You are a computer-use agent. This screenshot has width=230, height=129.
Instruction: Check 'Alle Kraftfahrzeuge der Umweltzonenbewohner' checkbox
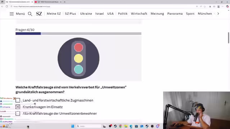click(18, 114)
